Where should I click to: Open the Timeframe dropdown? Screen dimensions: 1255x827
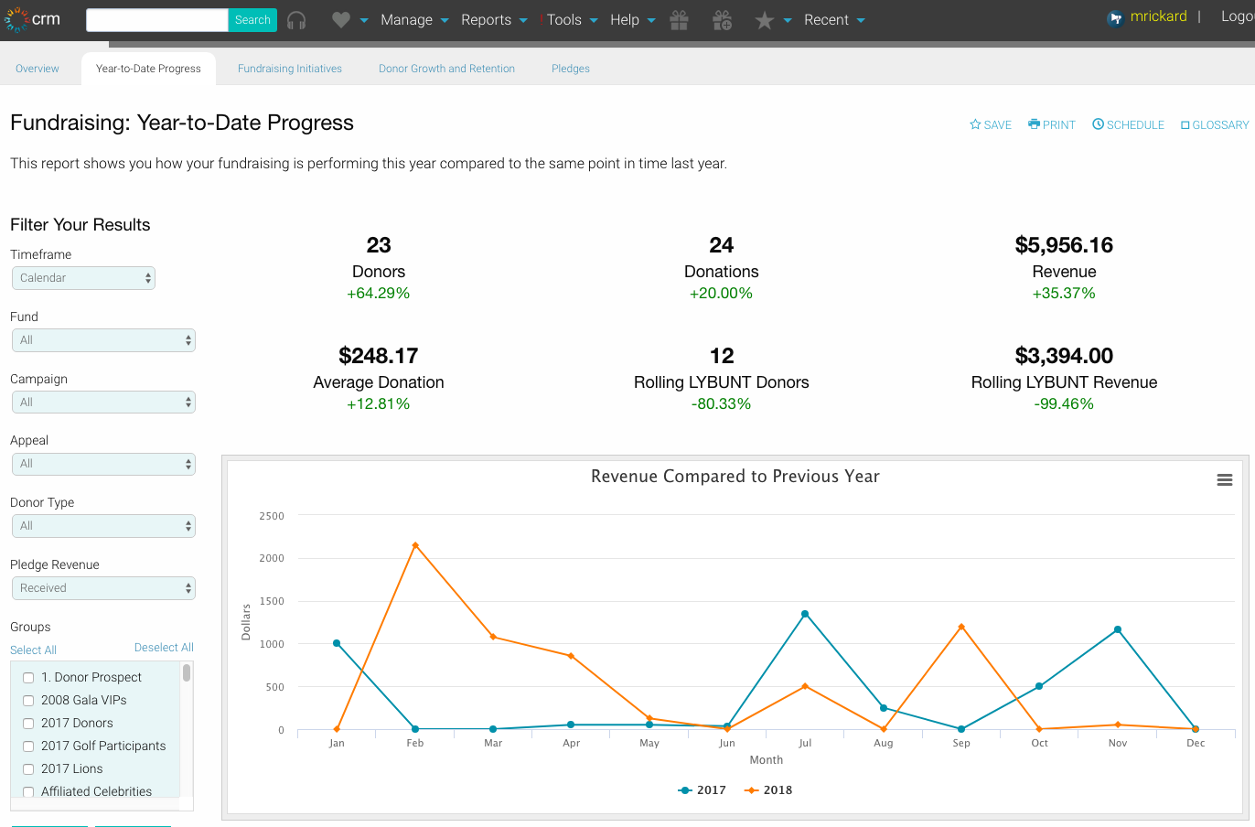click(x=83, y=277)
